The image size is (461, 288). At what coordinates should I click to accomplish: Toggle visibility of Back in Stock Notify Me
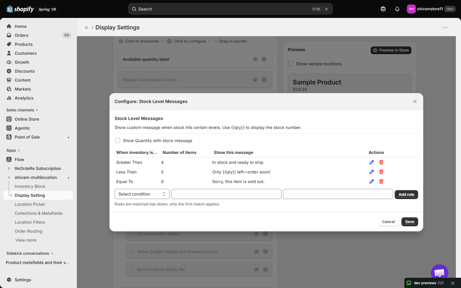pyautogui.click(x=256, y=269)
